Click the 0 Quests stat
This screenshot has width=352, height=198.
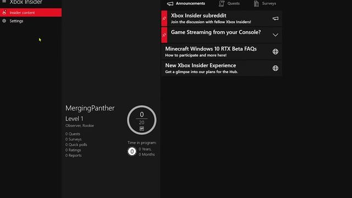[73, 134]
